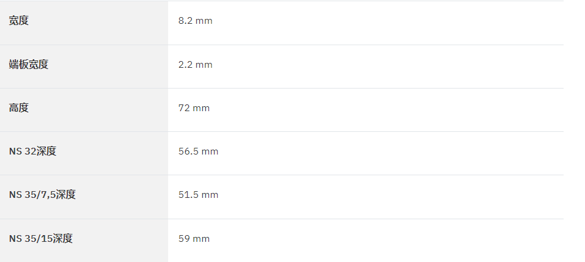The height and width of the screenshot is (262, 585).
Task: Click the 端板宽度 label cell
Action: click(x=84, y=67)
